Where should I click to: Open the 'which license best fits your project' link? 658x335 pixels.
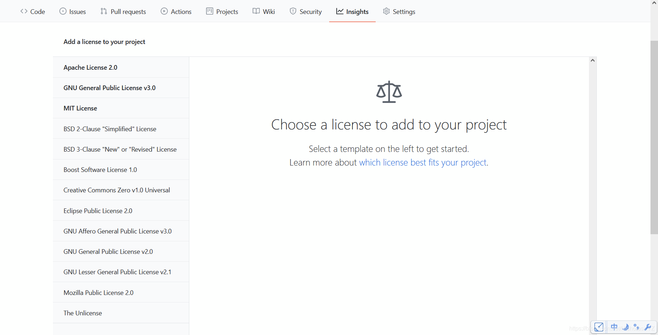pos(423,162)
